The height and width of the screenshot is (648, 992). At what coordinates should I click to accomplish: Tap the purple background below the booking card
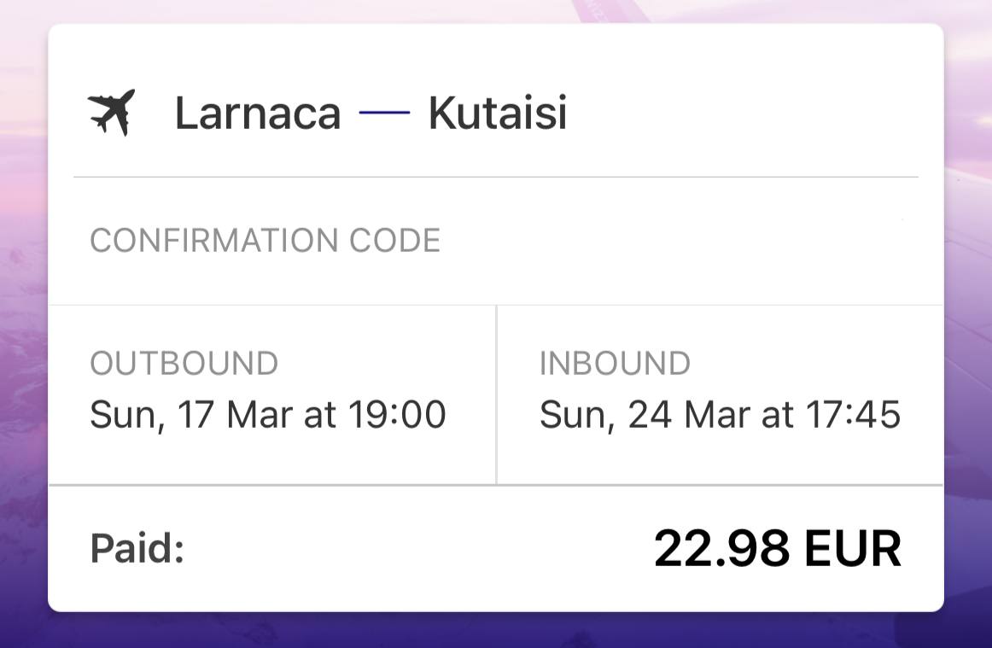point(496,630)
